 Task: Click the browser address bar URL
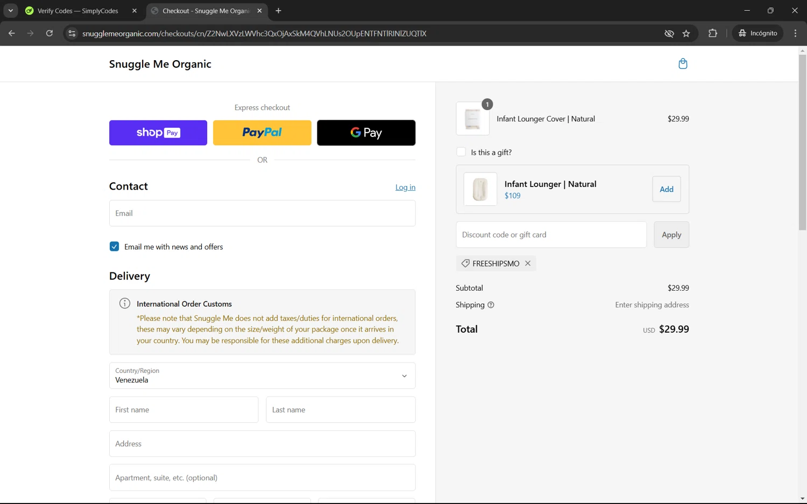click(254, 33)
